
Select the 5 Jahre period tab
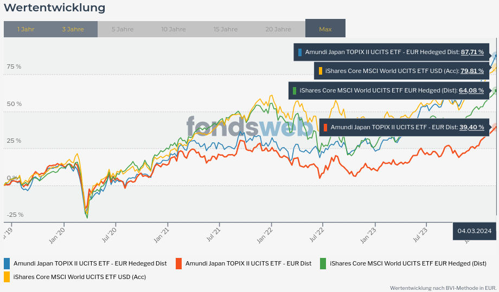coord(123,29)
